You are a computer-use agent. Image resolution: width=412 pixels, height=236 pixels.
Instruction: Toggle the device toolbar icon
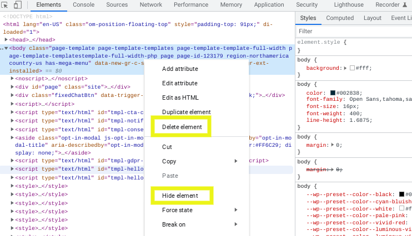point(17,5)
